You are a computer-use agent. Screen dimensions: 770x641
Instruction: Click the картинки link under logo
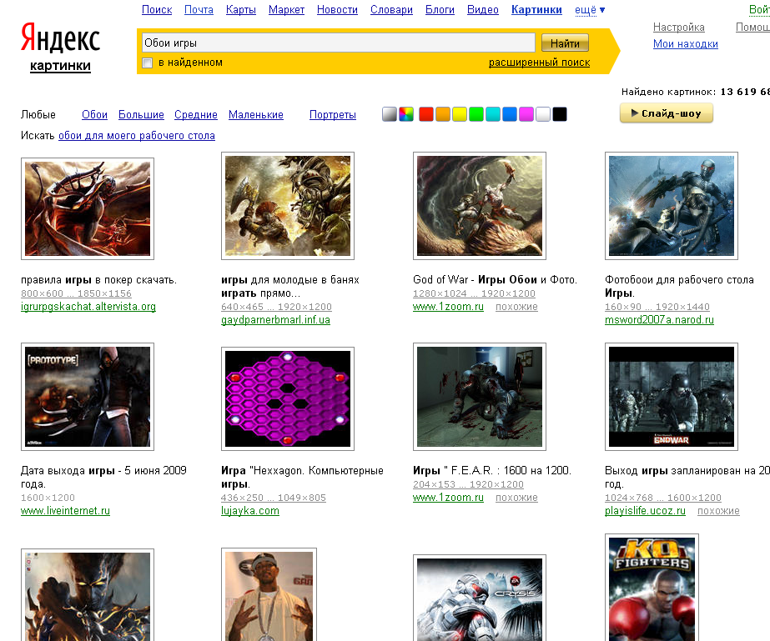point(60,66)
